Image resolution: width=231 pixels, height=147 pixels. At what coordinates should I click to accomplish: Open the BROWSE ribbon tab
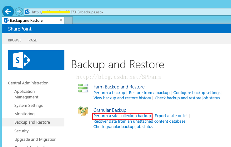[x=15, y=40]
